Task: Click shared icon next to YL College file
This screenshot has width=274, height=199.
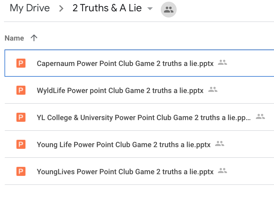Action: [x=260, y=116]
